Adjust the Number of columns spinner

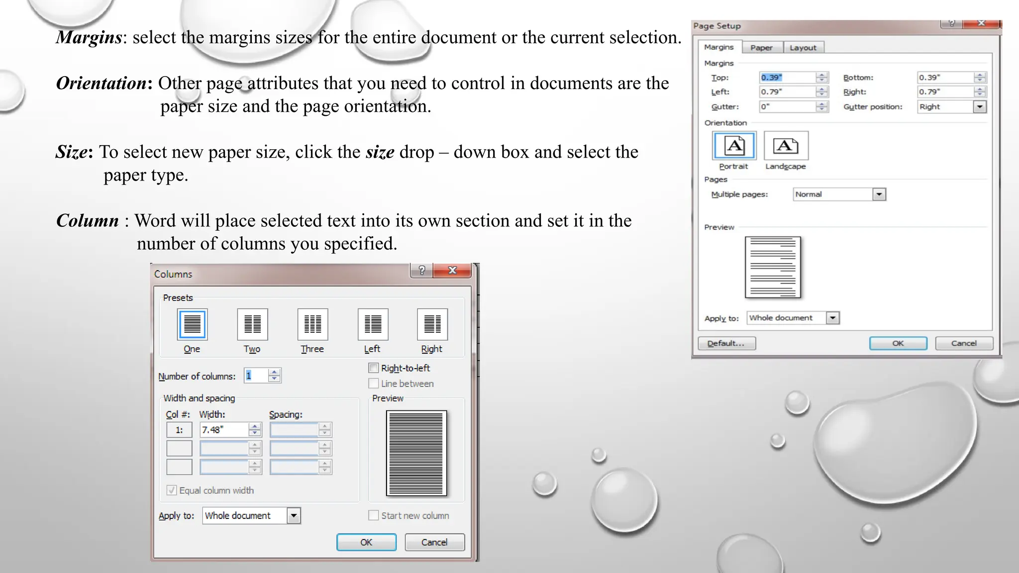coord(274,376)
